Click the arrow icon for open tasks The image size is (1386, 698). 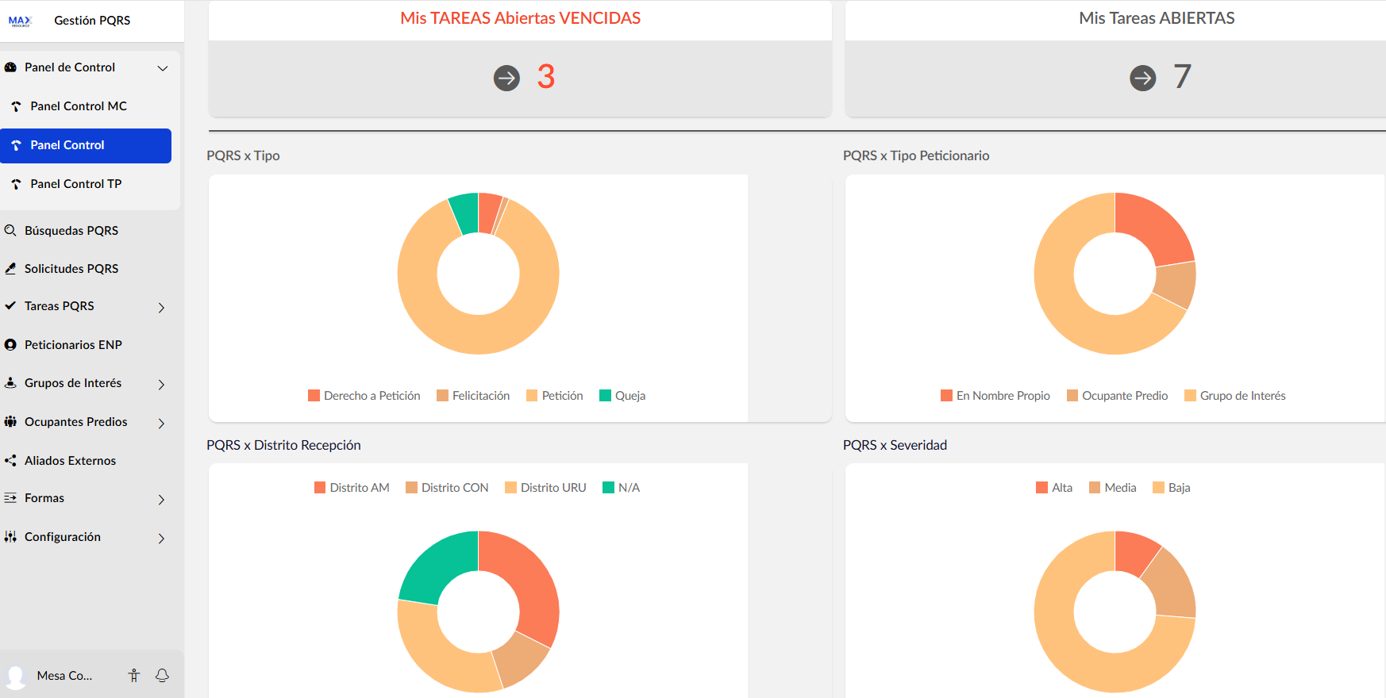tap(1142, 78)
